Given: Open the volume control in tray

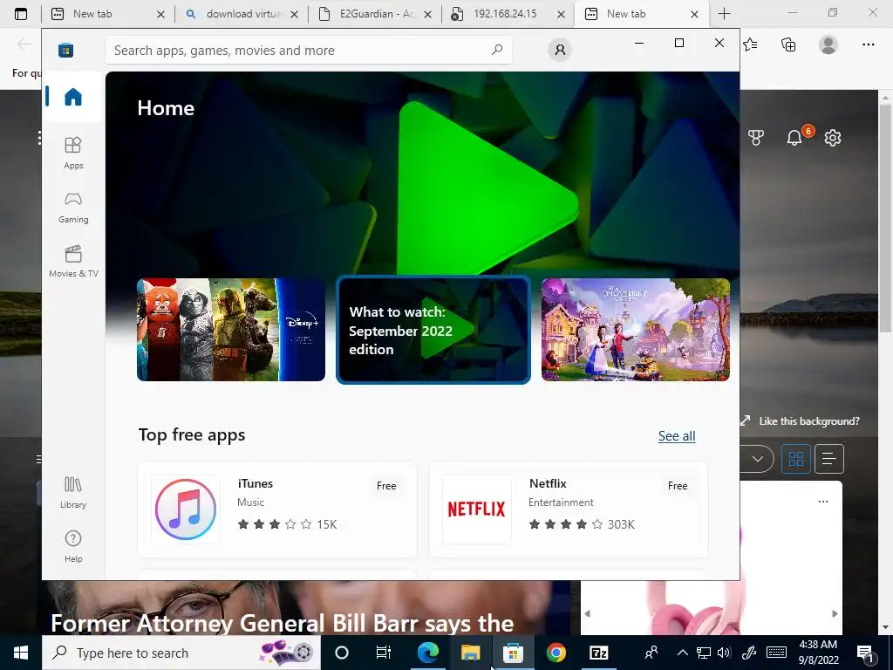Looking at the screenshot, I should 724,653.
